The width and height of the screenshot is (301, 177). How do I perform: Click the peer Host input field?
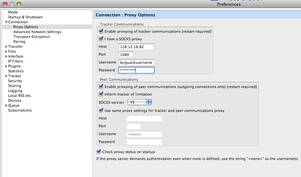point(144,118)
